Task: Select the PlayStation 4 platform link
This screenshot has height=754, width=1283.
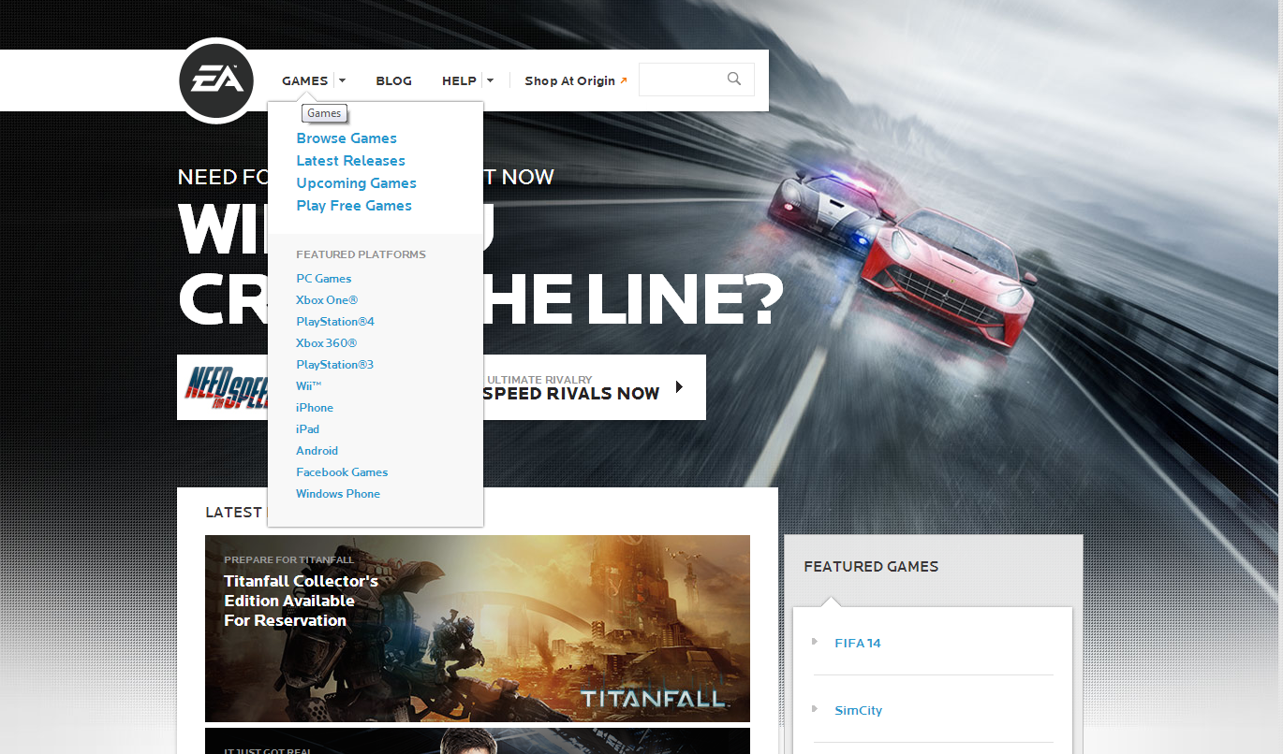Action: 335,322
